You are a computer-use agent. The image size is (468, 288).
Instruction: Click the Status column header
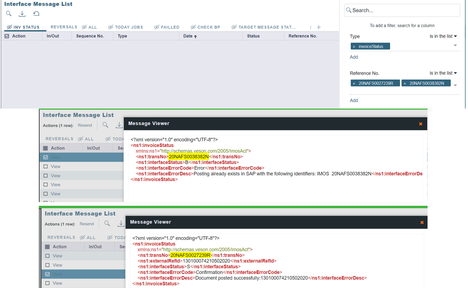point(253,36)
